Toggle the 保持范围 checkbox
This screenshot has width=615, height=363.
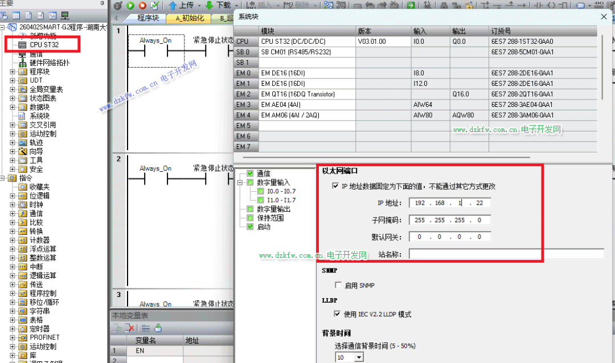(250, 218)
